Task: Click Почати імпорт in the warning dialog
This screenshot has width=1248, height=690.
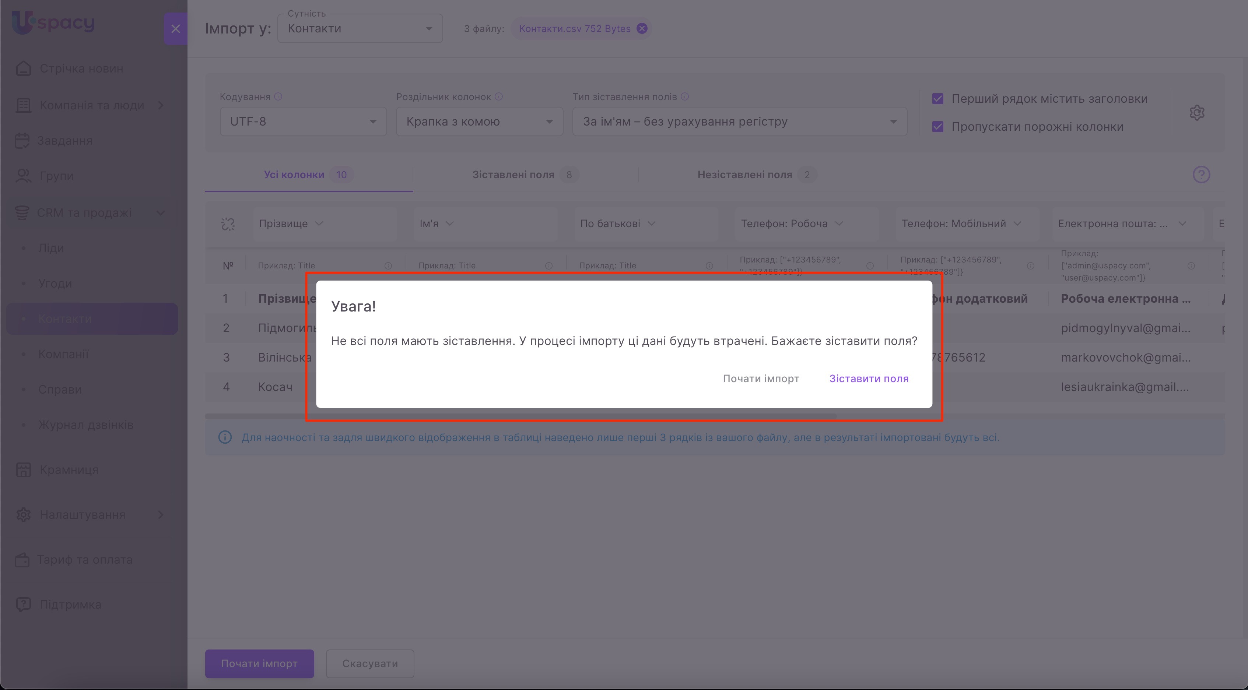Action: pos(761,379)
